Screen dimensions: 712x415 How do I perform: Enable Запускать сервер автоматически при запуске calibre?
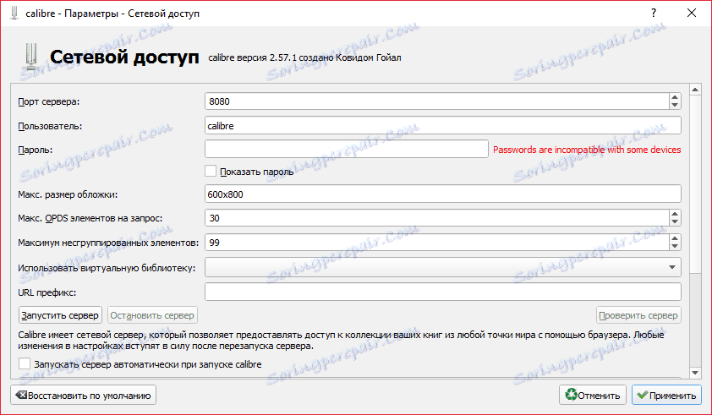pyautogui.click(x=25, y=363)
